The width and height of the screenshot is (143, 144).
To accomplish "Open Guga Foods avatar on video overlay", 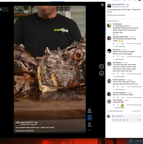I will (18, 124).
